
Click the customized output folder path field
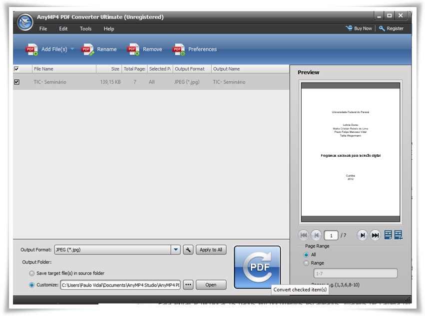tap(120, 285)
